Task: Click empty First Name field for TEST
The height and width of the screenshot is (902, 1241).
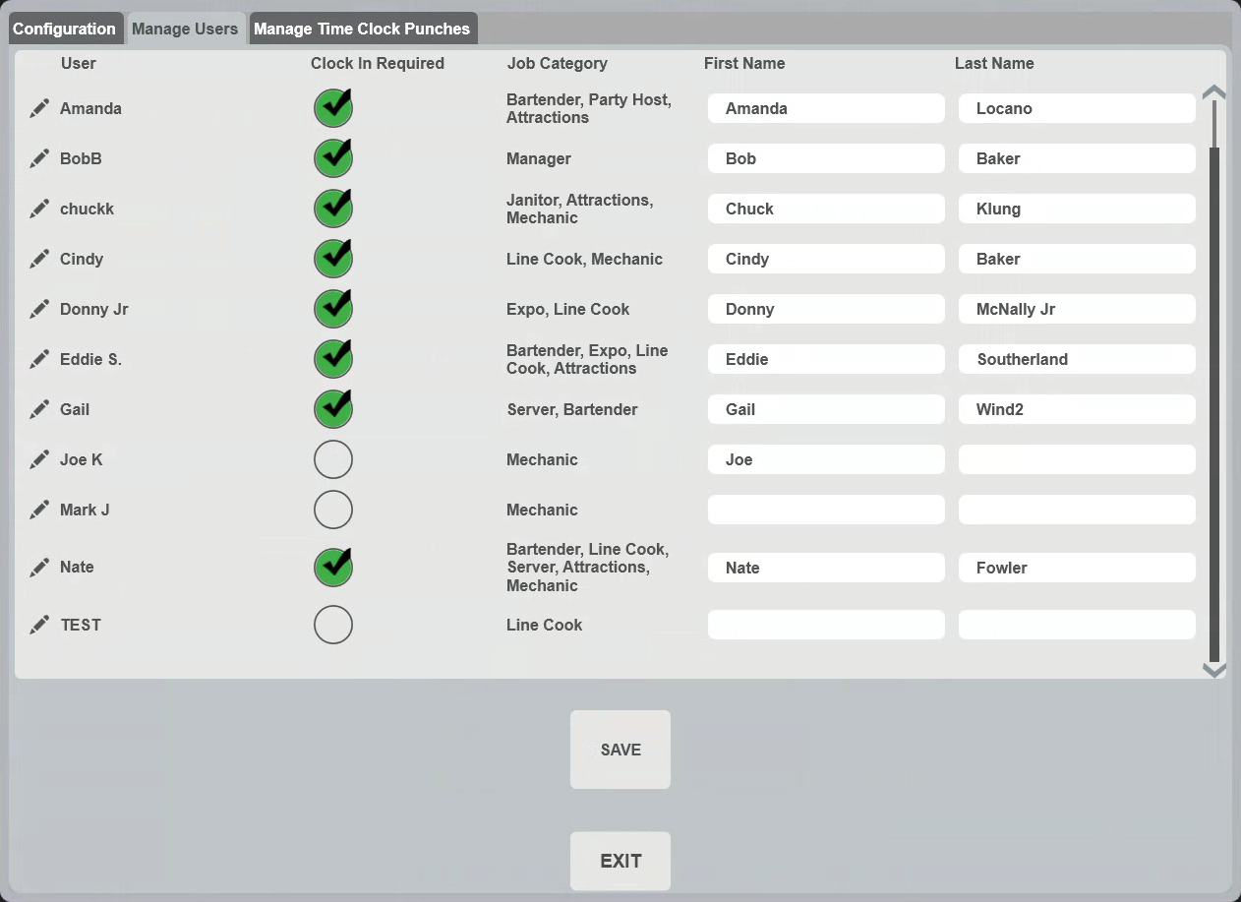Action: (x=826, y=625)
